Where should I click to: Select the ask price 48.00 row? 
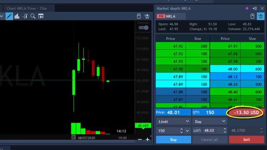237,69
